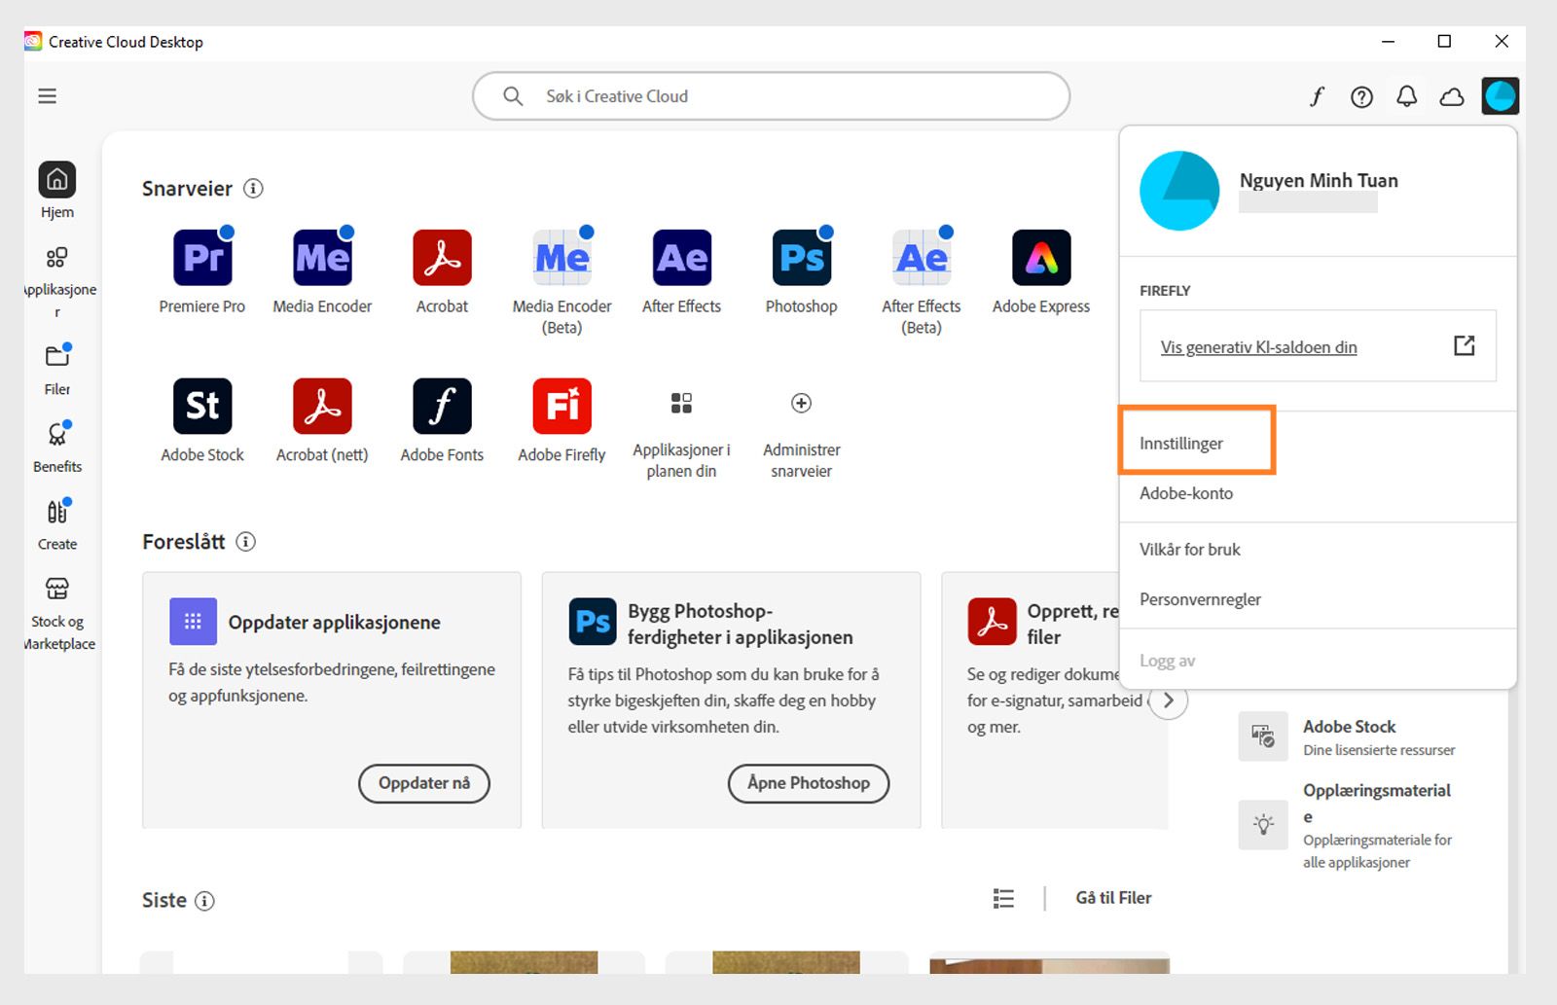The image size is (1557, 1005).
Task: Open Photoshop from the Snarveier shortcuts
Action: tap(800, 257)
